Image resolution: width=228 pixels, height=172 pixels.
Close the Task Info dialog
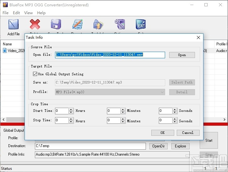[x=198, y=37]
